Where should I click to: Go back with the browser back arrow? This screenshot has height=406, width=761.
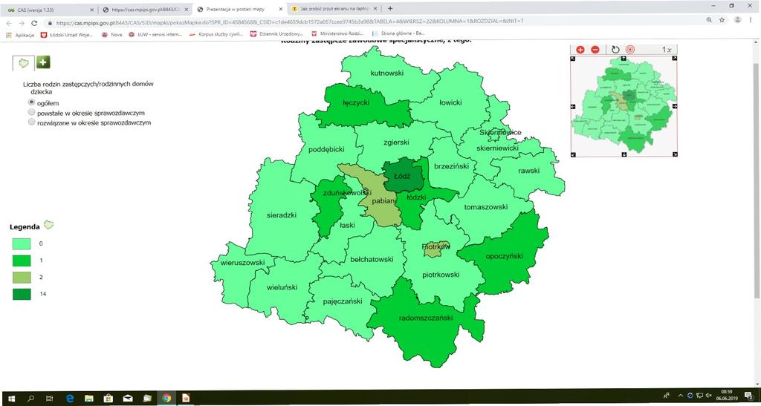coord(9,22)
